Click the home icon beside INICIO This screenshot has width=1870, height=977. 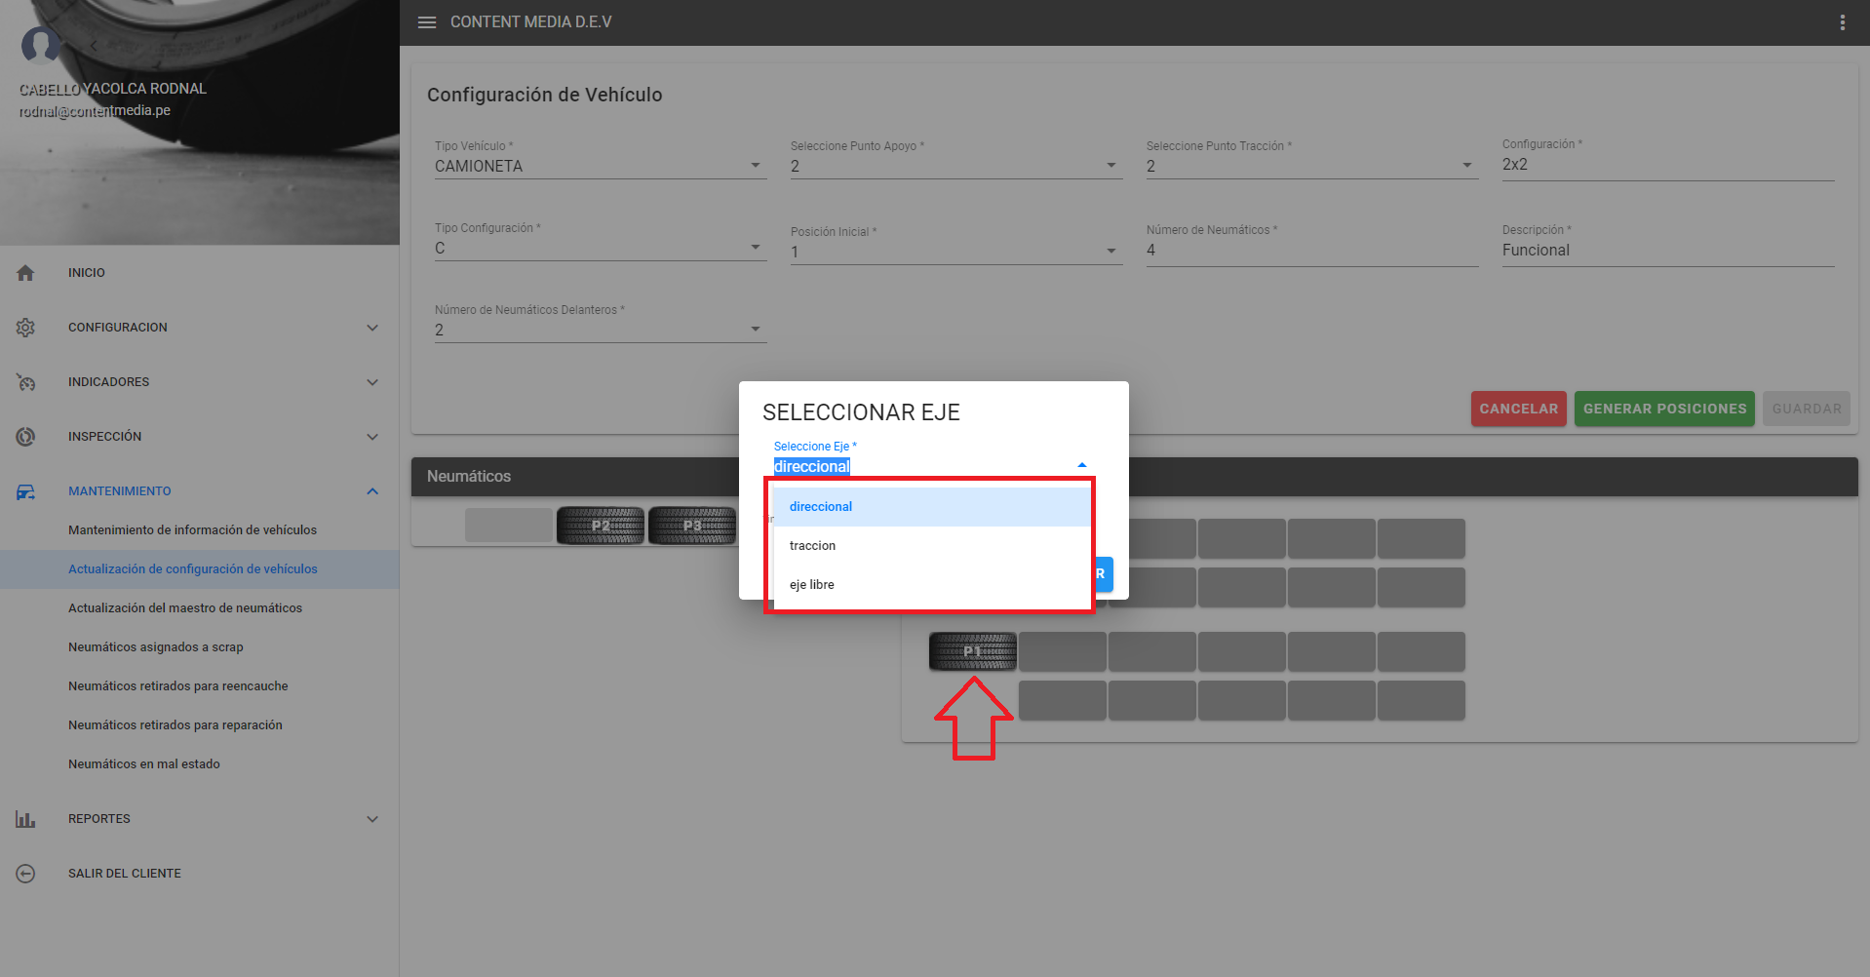[26, 273]
